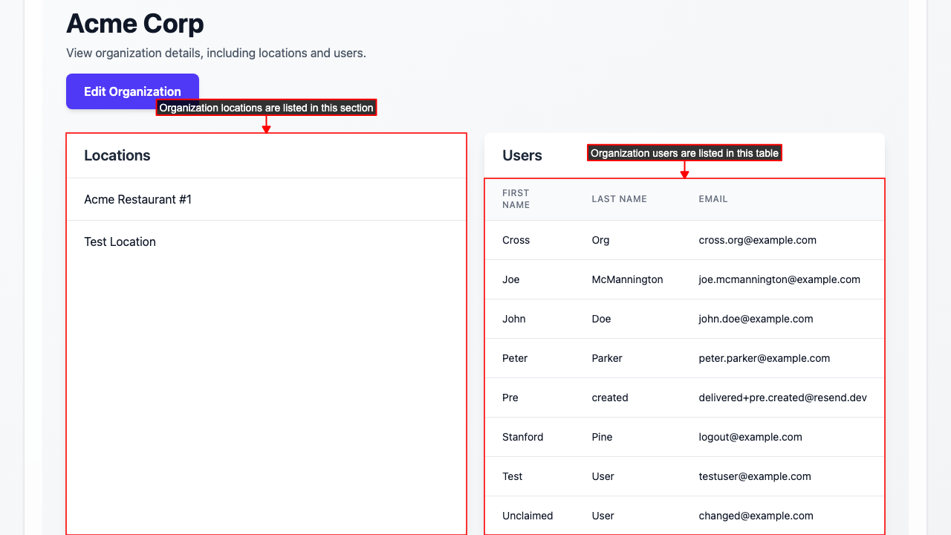Click the Last Name column header
Image resolution: width=951 pixels, height=535 pixels.
(x=619, y=199)
